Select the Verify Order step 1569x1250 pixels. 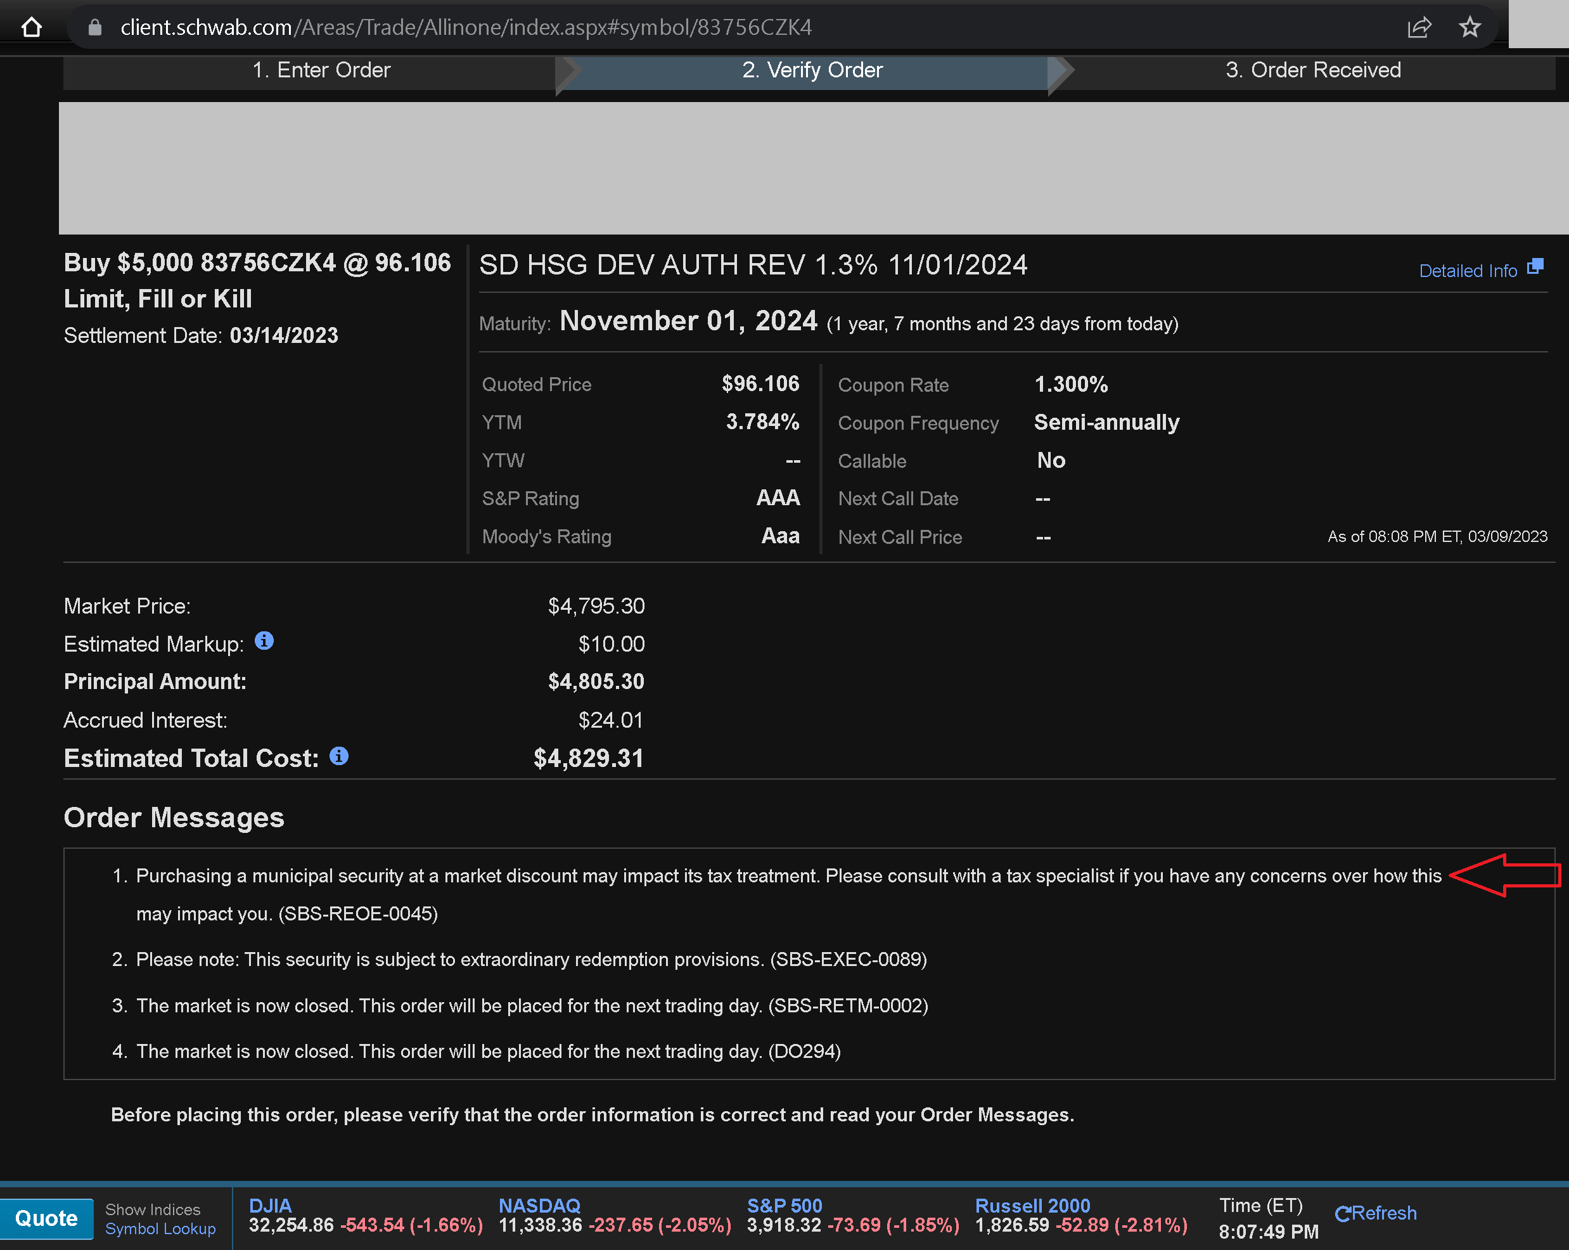coord(812,70)
